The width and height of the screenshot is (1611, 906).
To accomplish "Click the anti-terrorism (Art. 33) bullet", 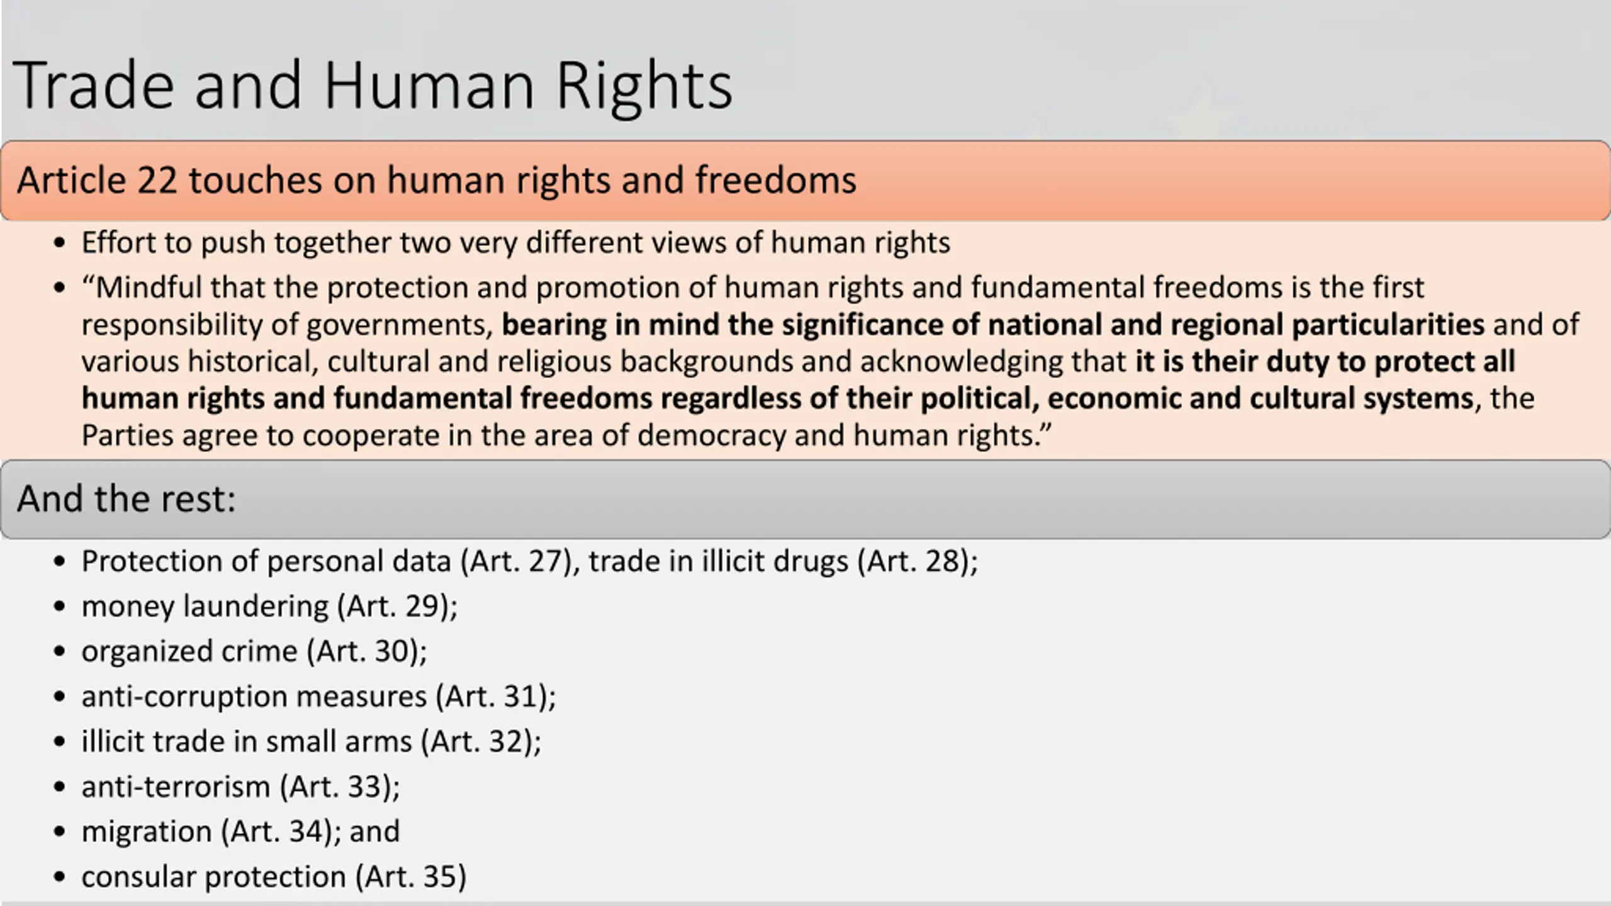I will coord(240,787).
